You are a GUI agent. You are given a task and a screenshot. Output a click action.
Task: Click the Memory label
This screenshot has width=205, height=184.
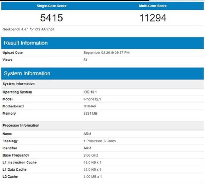9,114
